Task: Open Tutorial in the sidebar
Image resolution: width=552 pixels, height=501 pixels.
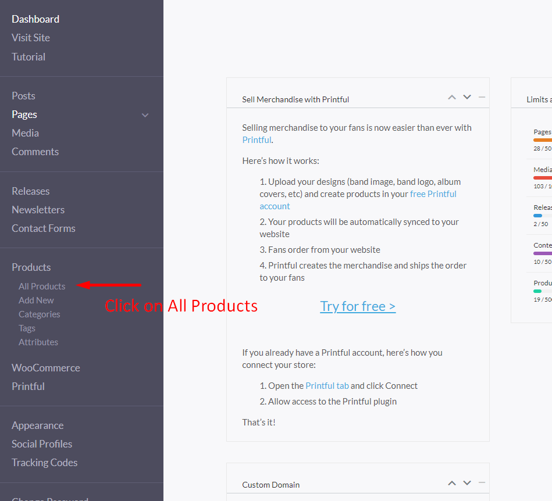Action: click(x=29, y=56)
